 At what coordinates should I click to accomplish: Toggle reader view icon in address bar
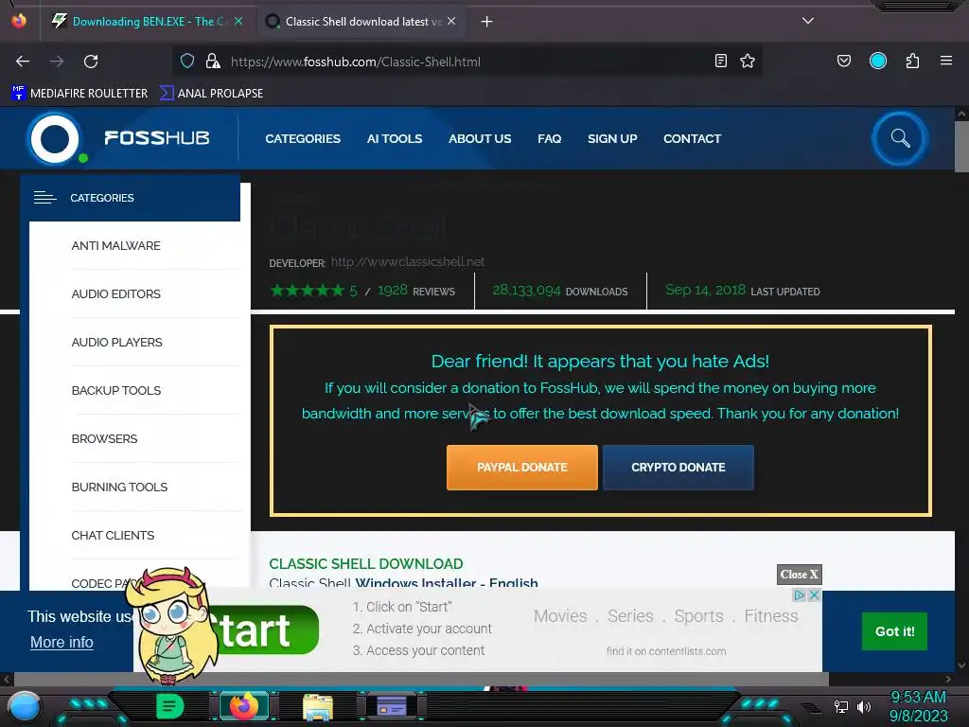click(x=720, y=61)
